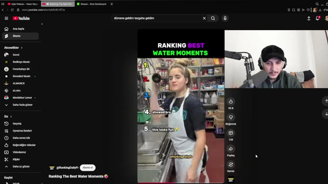
Task: Select Shorts in sidebar
Action: click(x=20, y=36)
